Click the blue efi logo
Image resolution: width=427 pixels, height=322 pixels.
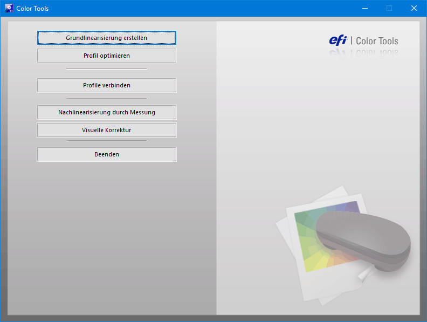pyautogui.click(x=338, y=40)
